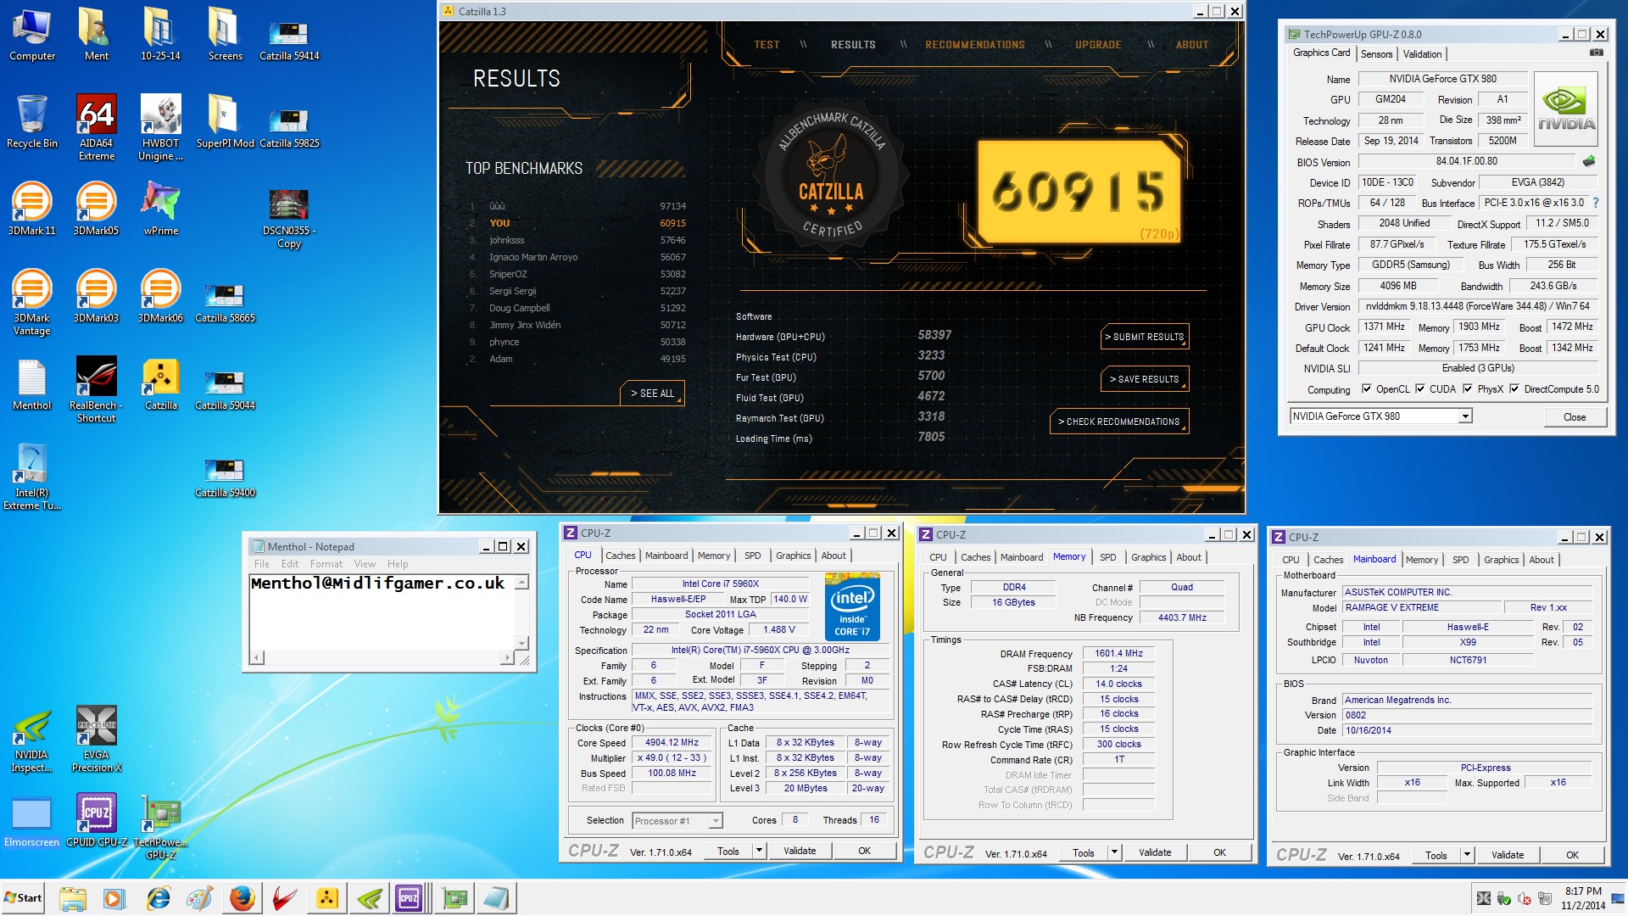Open the HWBOT Unigine desktop shortcut
1628x916 pixels.
click(x=160, y=127)
